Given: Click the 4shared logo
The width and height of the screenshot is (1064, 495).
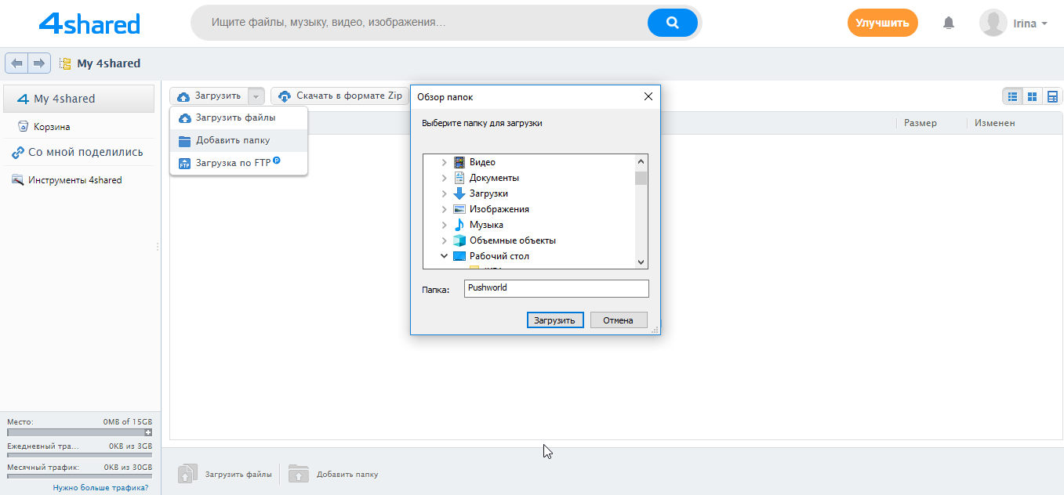Looking at the screenshot, I should tap(89, 23).
